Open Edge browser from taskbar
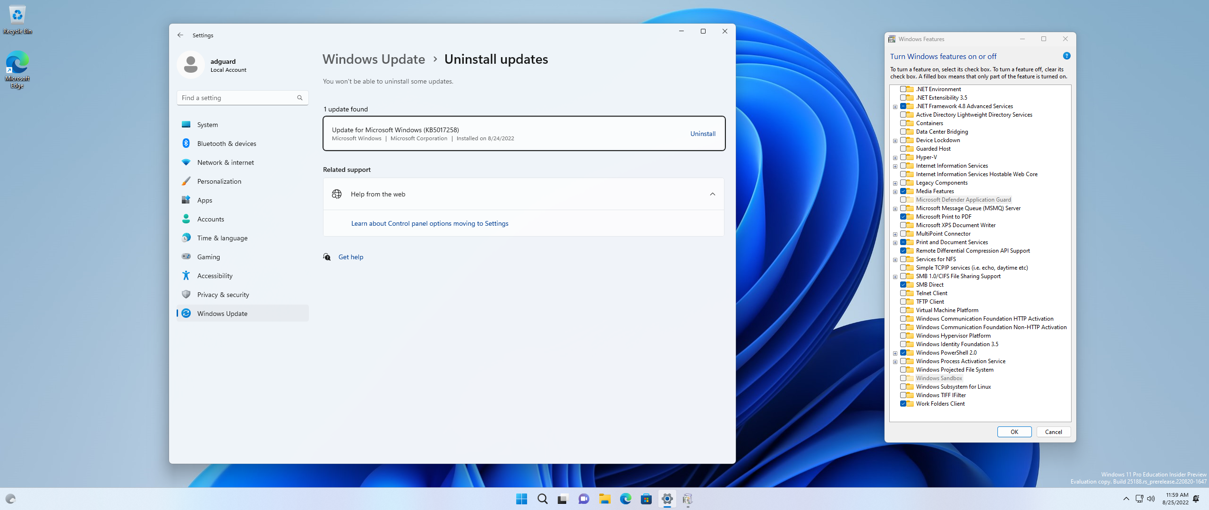The image size is (1209, 510). click(625, 499)
